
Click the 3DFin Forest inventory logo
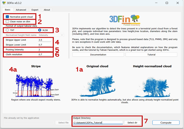click(x=125, y=20)
